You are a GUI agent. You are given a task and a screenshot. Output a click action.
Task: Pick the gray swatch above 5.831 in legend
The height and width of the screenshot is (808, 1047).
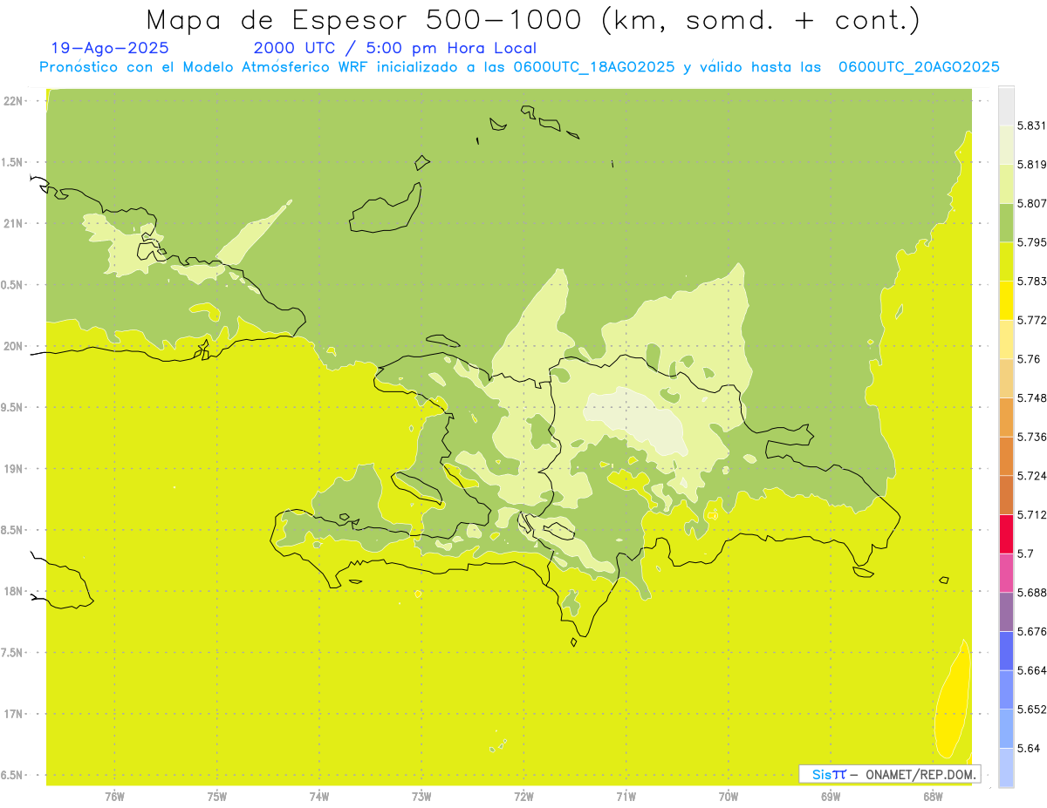pos(1006,106)
